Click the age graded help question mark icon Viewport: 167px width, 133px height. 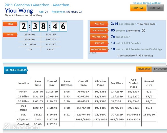(143, 30)
